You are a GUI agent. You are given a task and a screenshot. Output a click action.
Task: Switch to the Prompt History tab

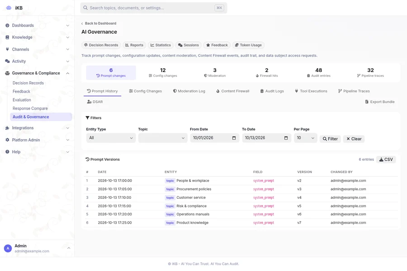click(x=102, y=91)
